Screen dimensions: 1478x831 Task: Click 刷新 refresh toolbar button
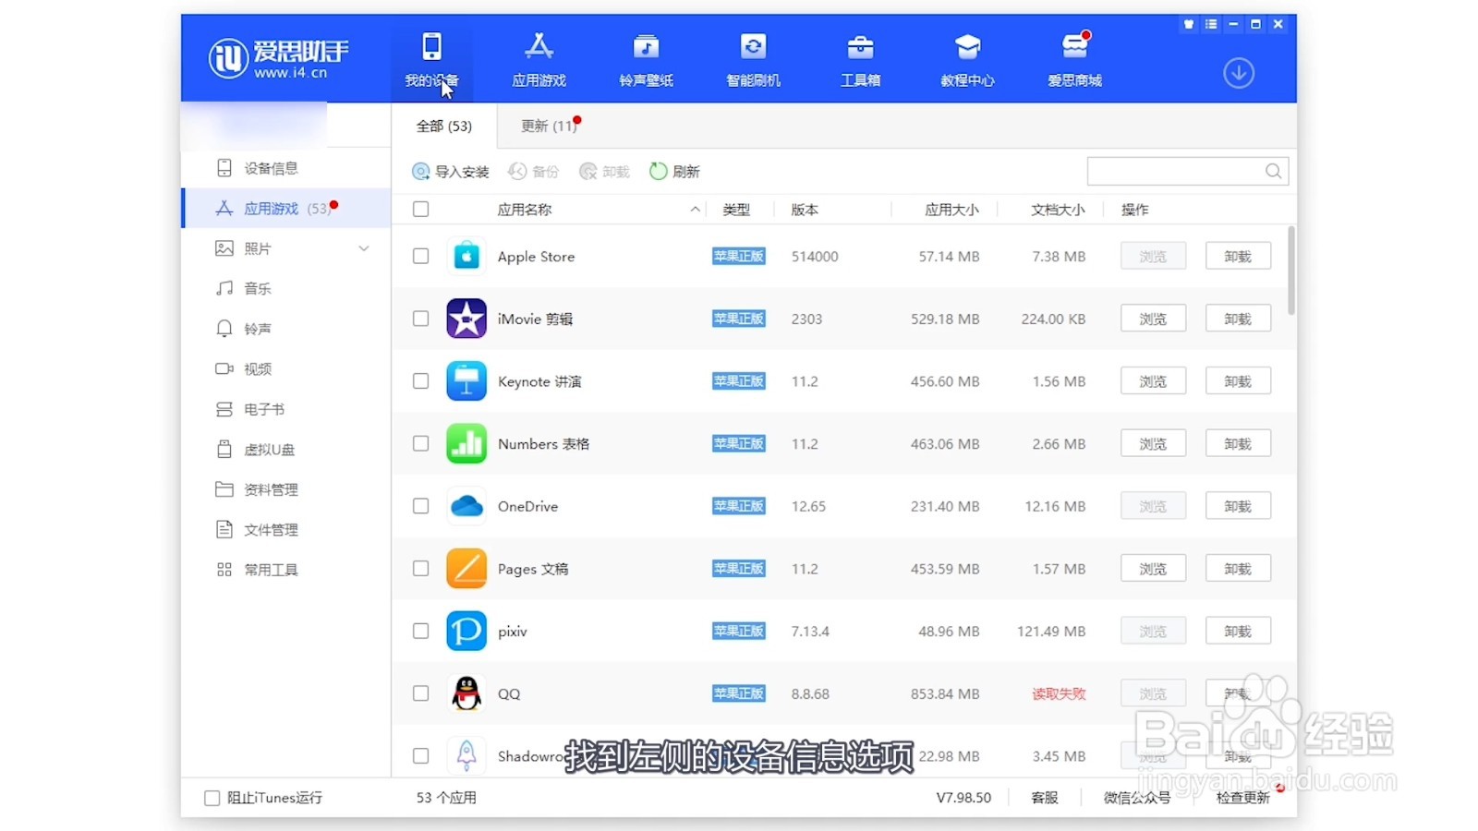pyautogui.click(x=674, y=172)
